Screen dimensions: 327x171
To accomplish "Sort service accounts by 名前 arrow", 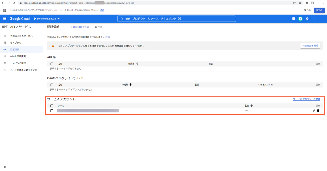I will [x=252, y=106].
